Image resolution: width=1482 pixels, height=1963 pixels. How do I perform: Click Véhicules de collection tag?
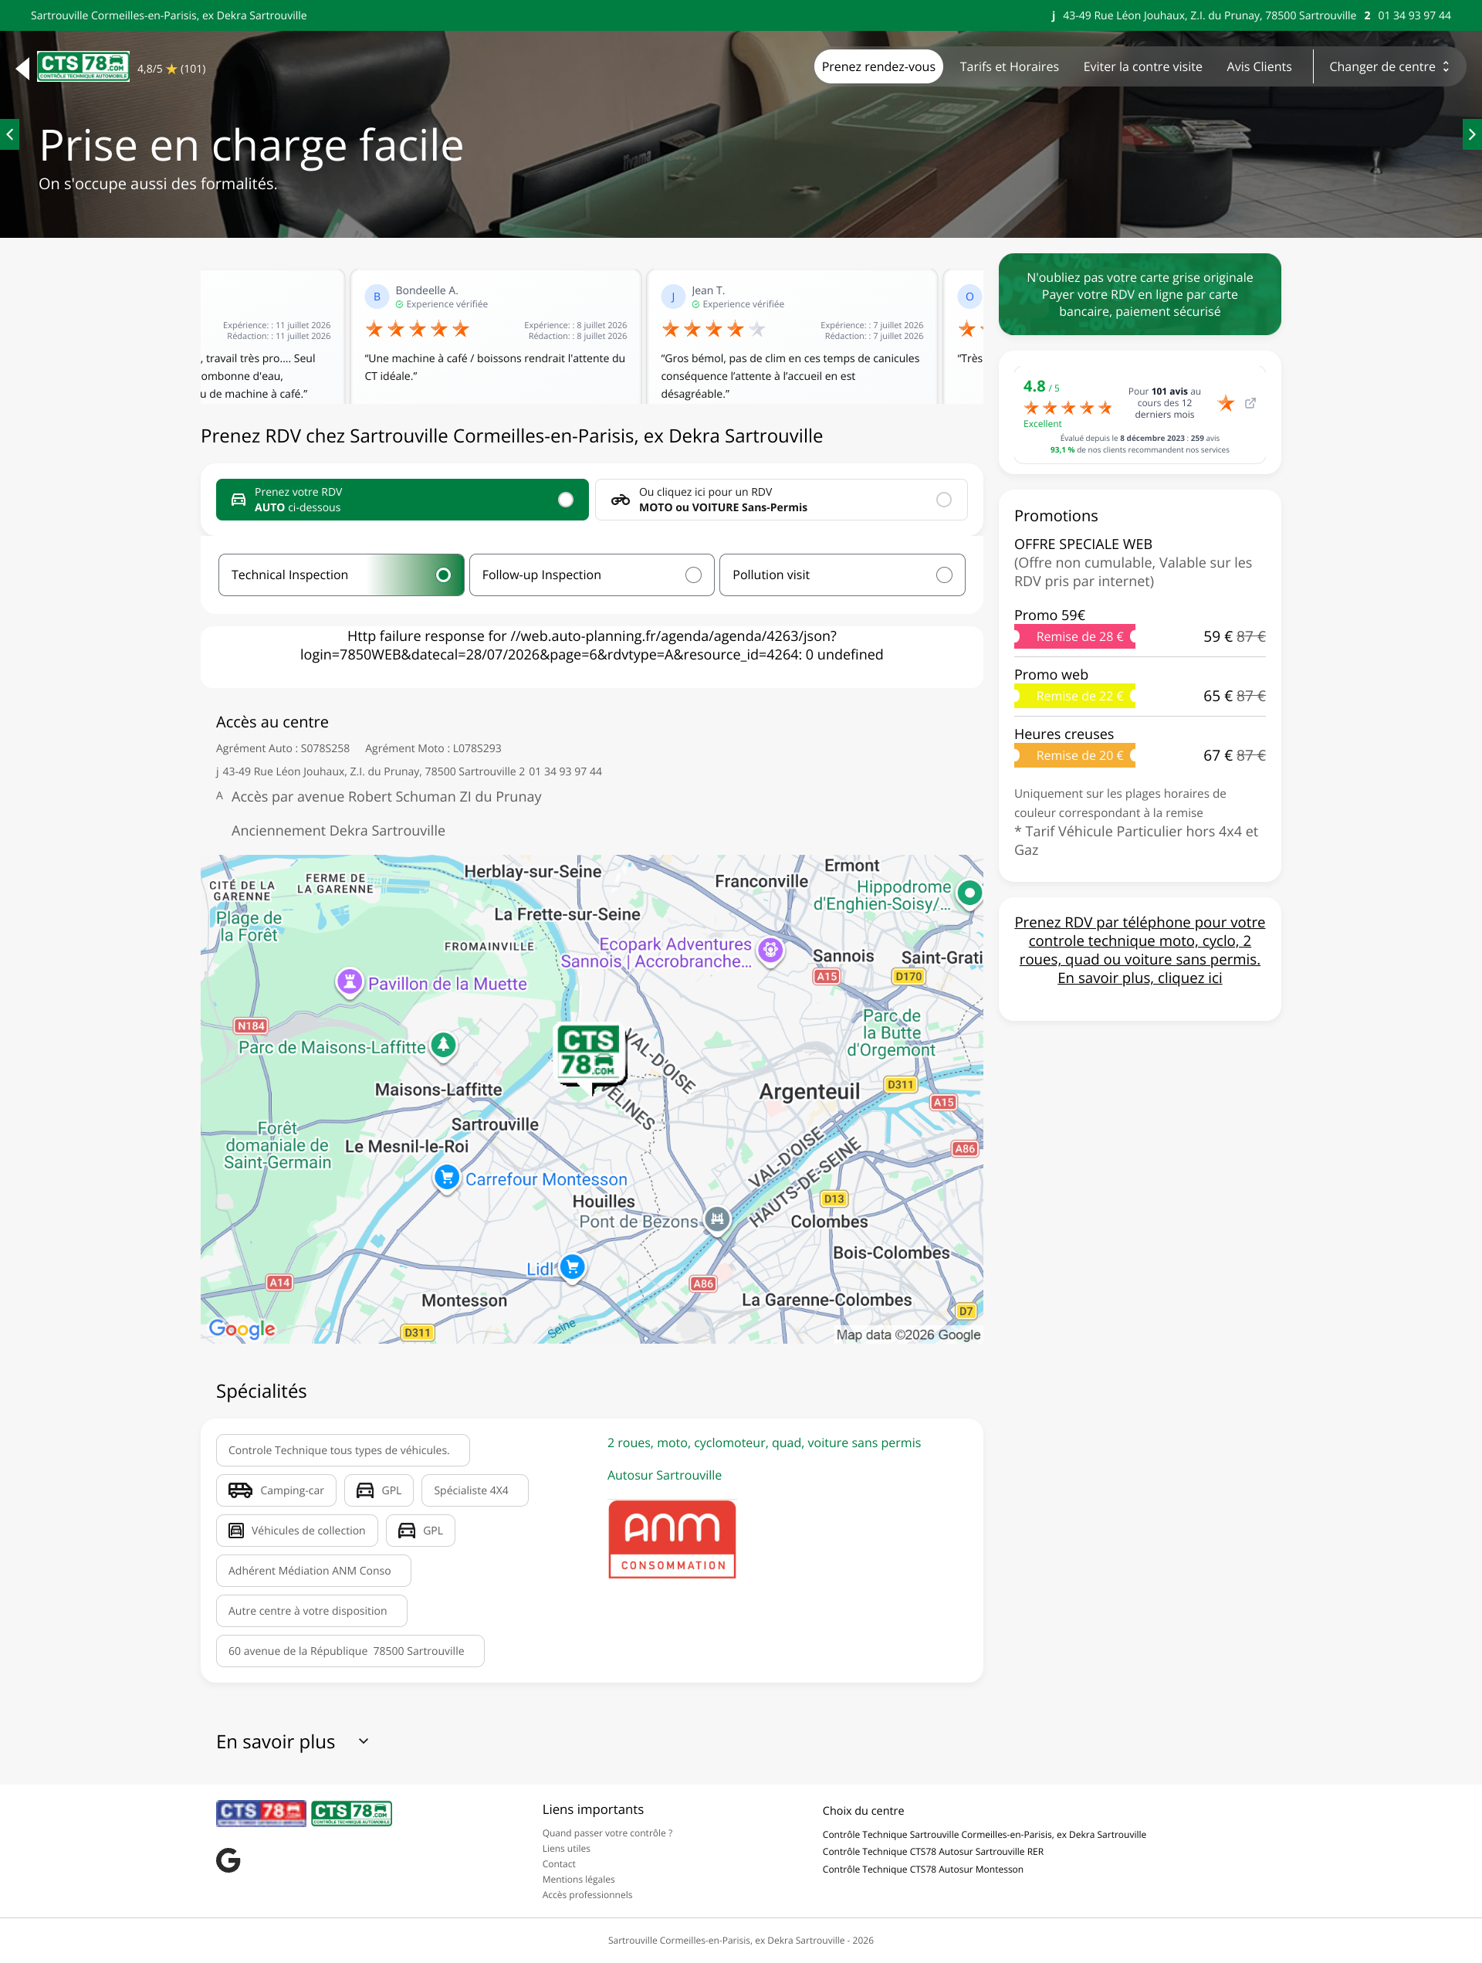(296, 1530)
